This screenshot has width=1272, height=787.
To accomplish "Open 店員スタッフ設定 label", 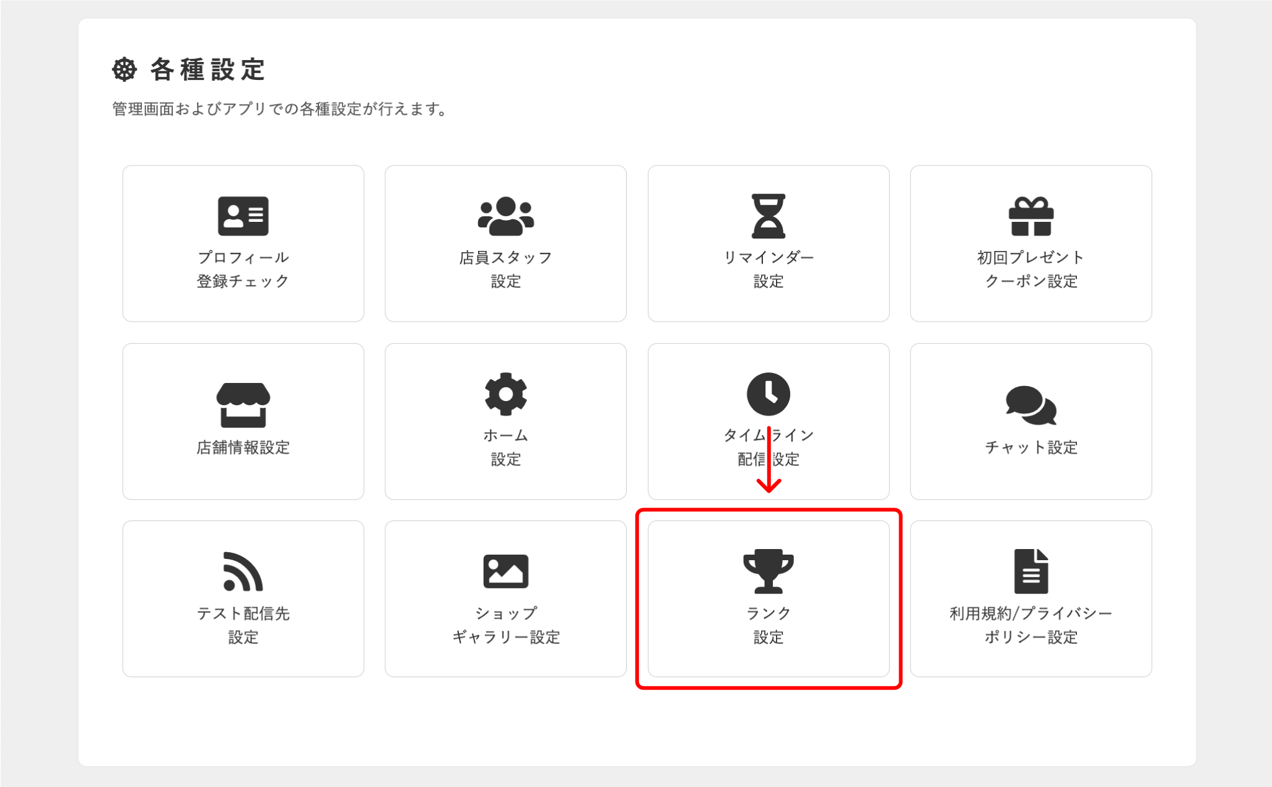I will click(505, 269).
